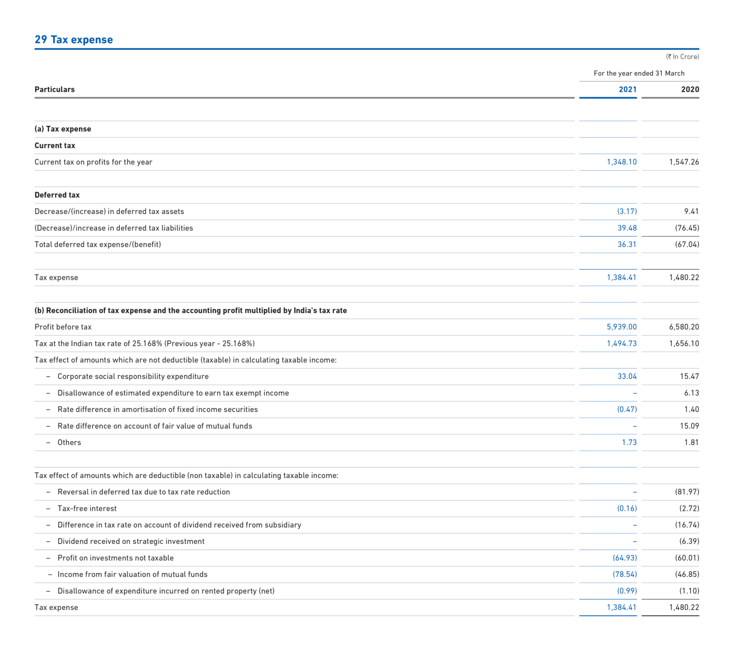Select the Deferred tax section heading

tap(57, 195)
